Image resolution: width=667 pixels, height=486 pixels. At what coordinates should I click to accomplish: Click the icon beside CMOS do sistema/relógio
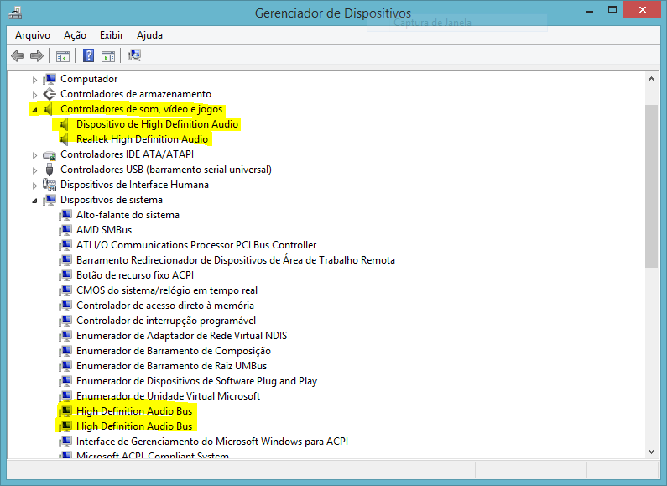pos(65,290)
